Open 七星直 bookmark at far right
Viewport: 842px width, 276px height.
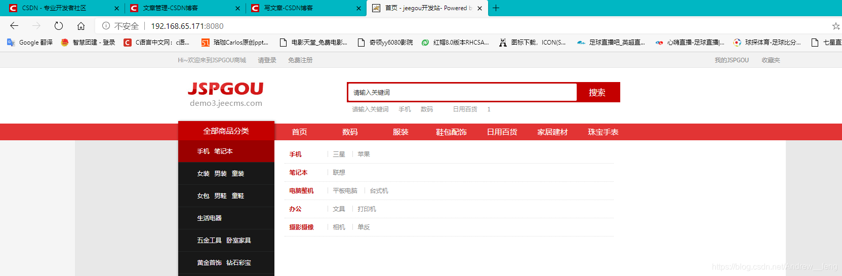click(826, 43)
